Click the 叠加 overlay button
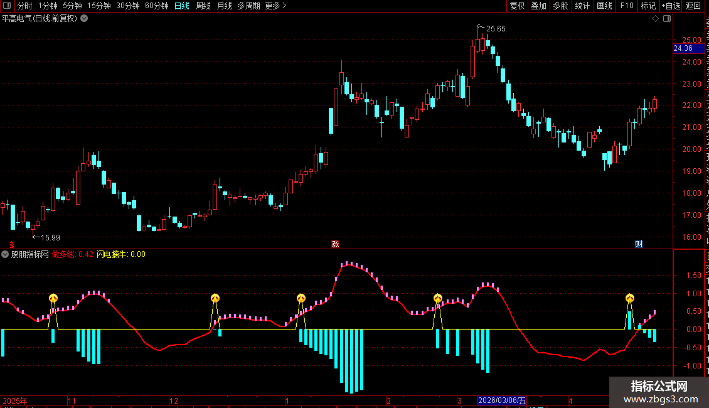 [x=539, y=6]
